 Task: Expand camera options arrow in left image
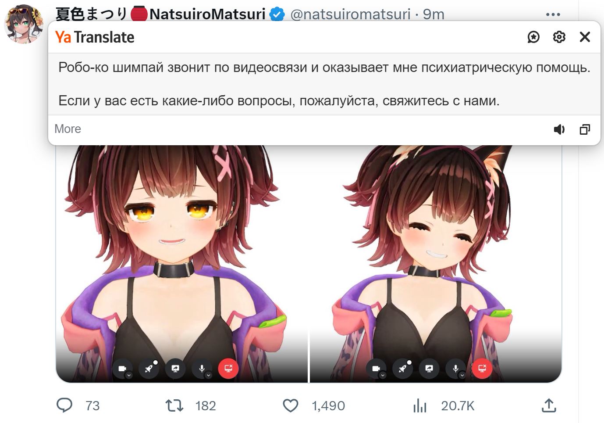pyautogui.click(x=129, y=376)
